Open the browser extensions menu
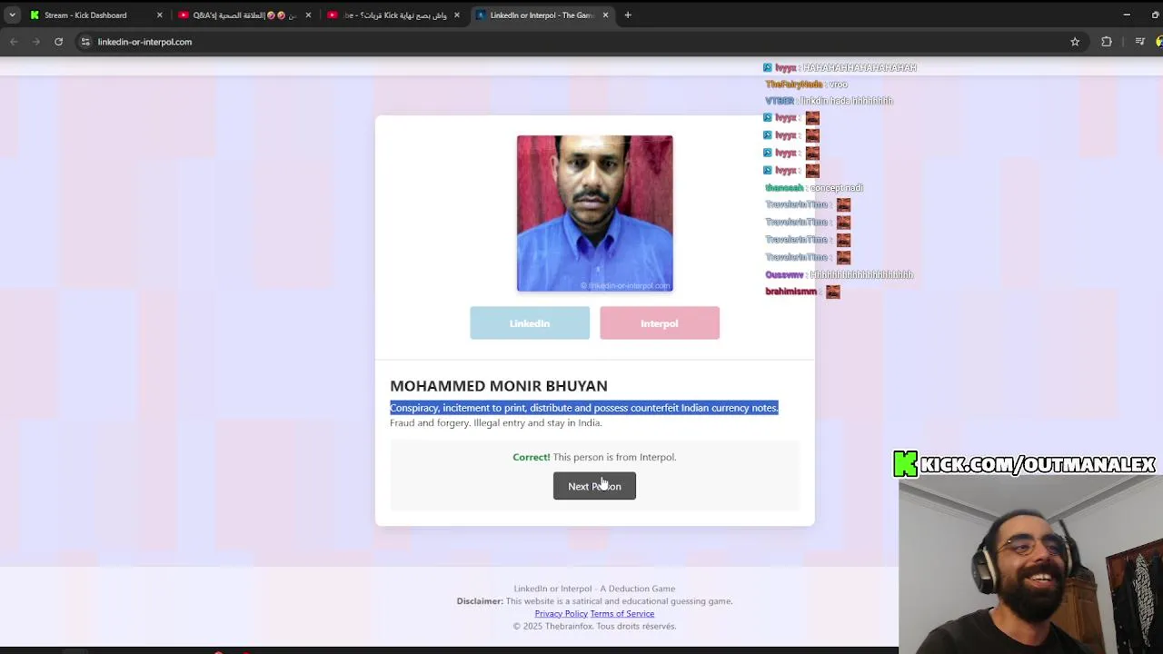Image resolution: width=1163 pixels, height=654 pixels. [x=1107, y=42]
